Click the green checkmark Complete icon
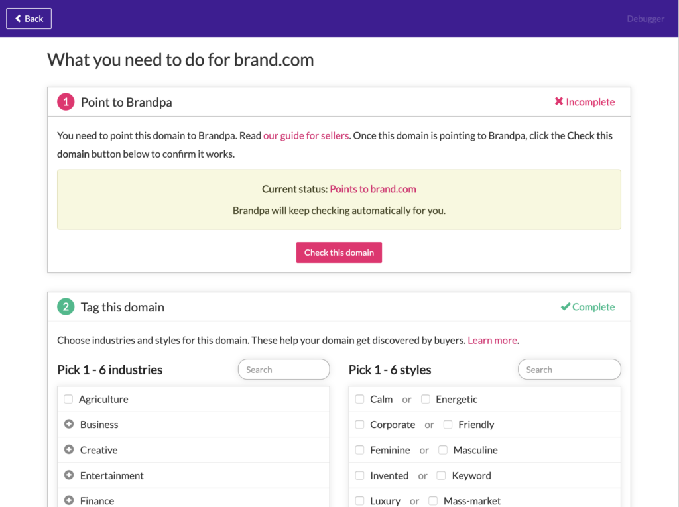 tap(566, 307)
